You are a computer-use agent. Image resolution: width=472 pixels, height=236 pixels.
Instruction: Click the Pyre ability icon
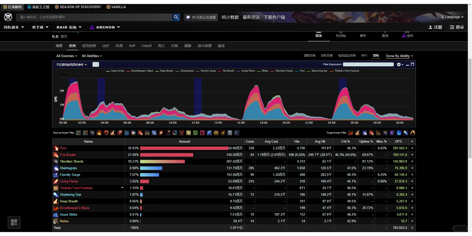click(56, 148)
